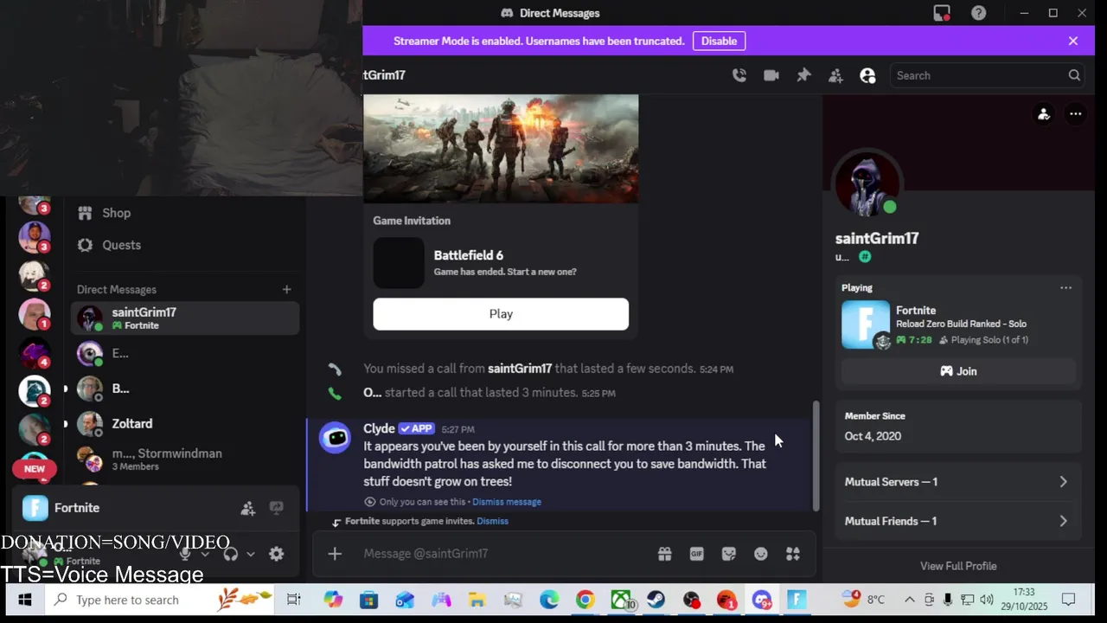1107x623 pixels.
Task: Join saintGrim17's Fortnite game
Action: tap(958, 371)
